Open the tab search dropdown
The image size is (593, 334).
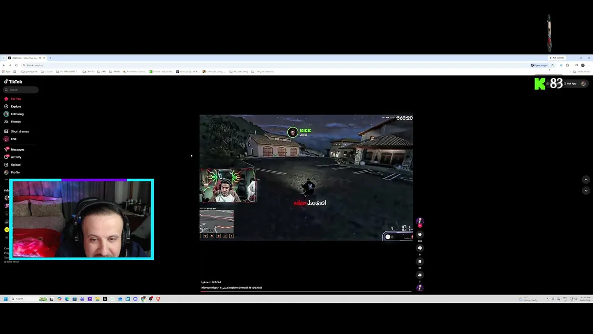click(4, 58)
